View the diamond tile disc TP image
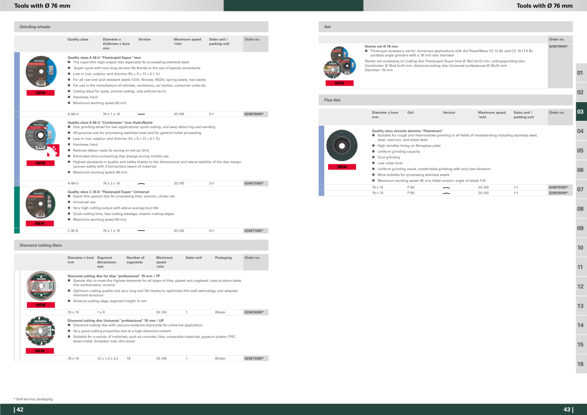This screenshot has width=587, height=415. (x=40, y=286)
